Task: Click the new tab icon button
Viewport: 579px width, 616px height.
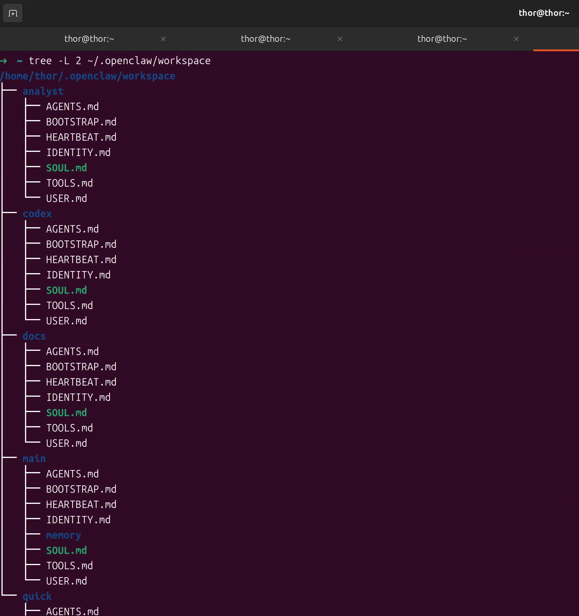Action: click(13, 13)
